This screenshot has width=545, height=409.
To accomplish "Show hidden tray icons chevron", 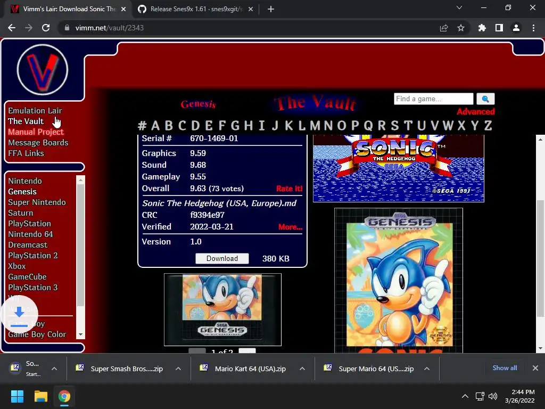I will [x=465, y=396].
